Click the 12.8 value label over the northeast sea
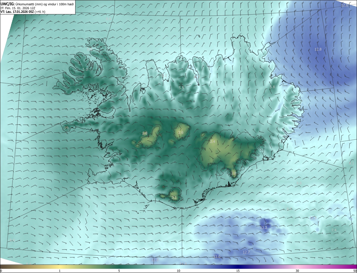 (x=318, y=49)
